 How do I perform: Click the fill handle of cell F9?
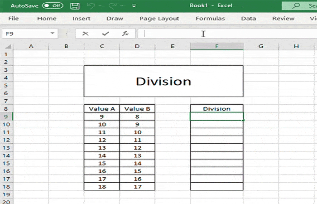coord(243,120)
